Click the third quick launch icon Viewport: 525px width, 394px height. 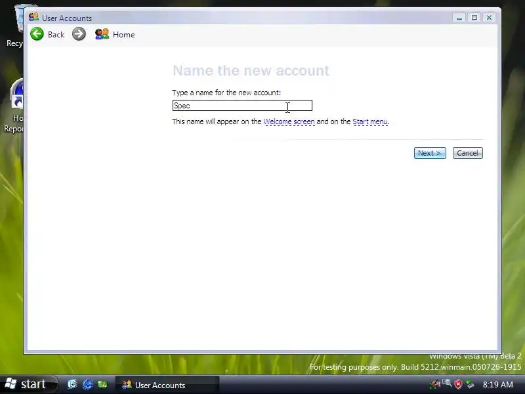(x=102, y=384)
